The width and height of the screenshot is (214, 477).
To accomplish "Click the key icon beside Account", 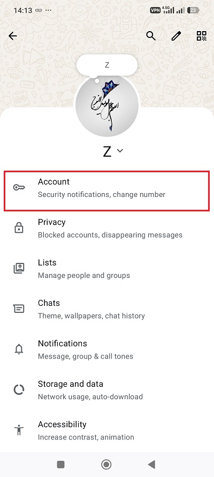I will [19, 187].
